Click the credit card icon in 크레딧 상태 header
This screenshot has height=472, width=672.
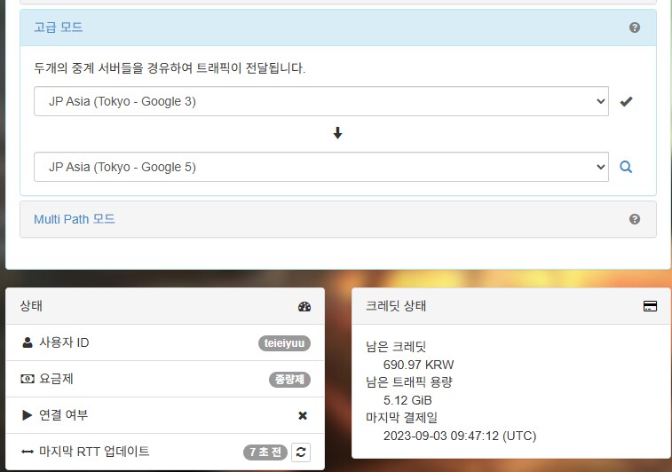pyautogui.click(x=650, y=306)
